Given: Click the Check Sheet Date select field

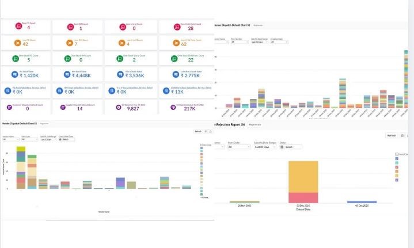Looking at the screenshot, I should click(66, 139).
